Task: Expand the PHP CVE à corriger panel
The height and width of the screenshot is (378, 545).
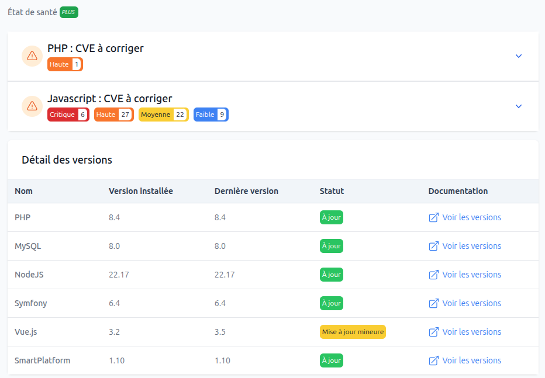Action: point(519,56)
